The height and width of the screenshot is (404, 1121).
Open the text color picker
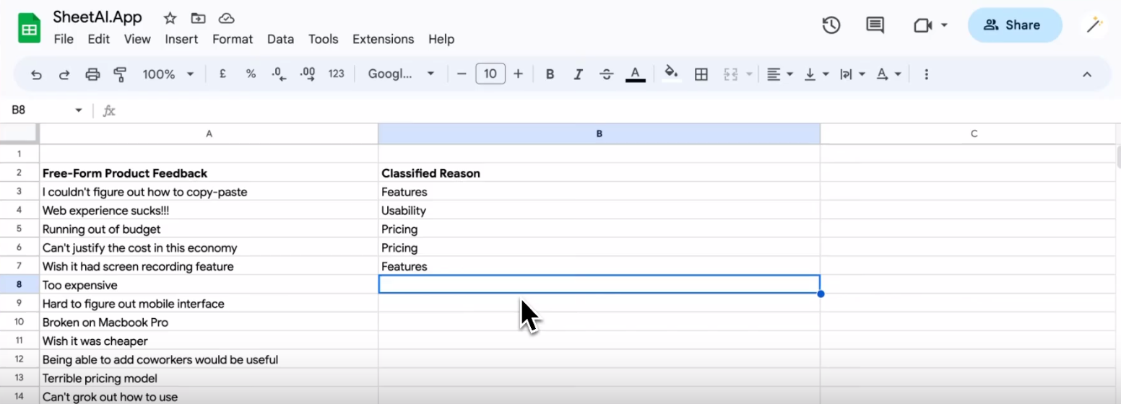click(635, 74)
